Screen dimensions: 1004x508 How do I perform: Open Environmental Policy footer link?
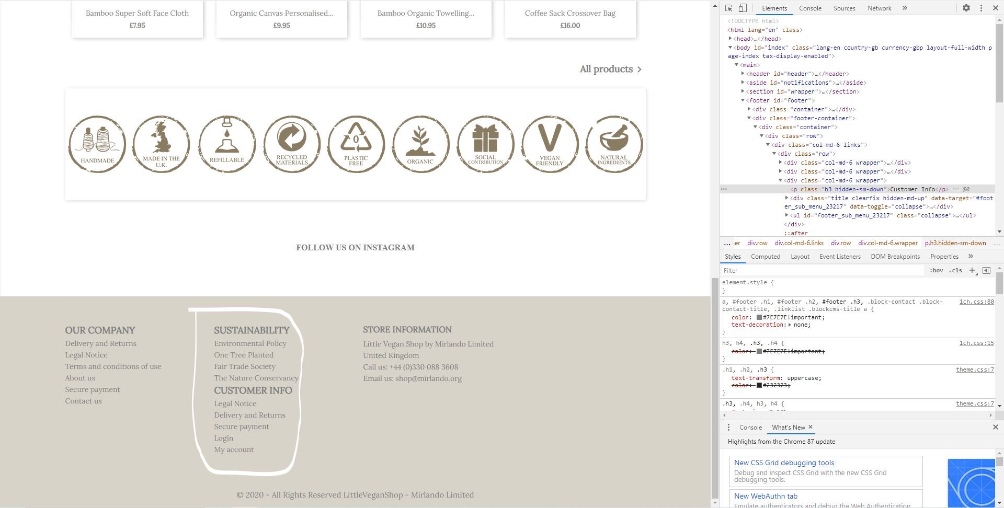pyautogui.click(x=250, y=343)
